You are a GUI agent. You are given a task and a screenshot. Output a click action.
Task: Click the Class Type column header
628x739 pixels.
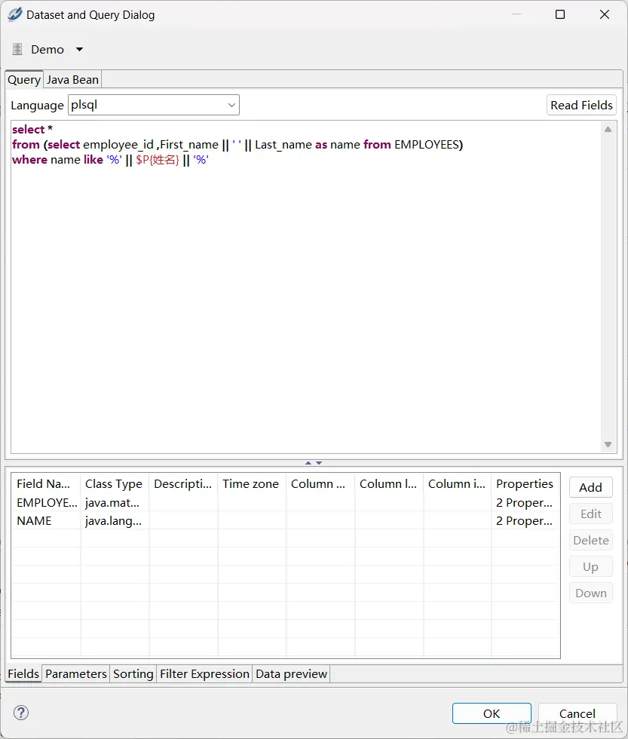[115, 483]
